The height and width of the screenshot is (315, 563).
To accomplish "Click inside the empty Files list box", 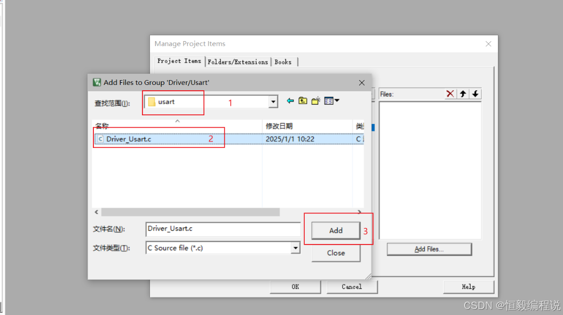I will tap(430, 170).
